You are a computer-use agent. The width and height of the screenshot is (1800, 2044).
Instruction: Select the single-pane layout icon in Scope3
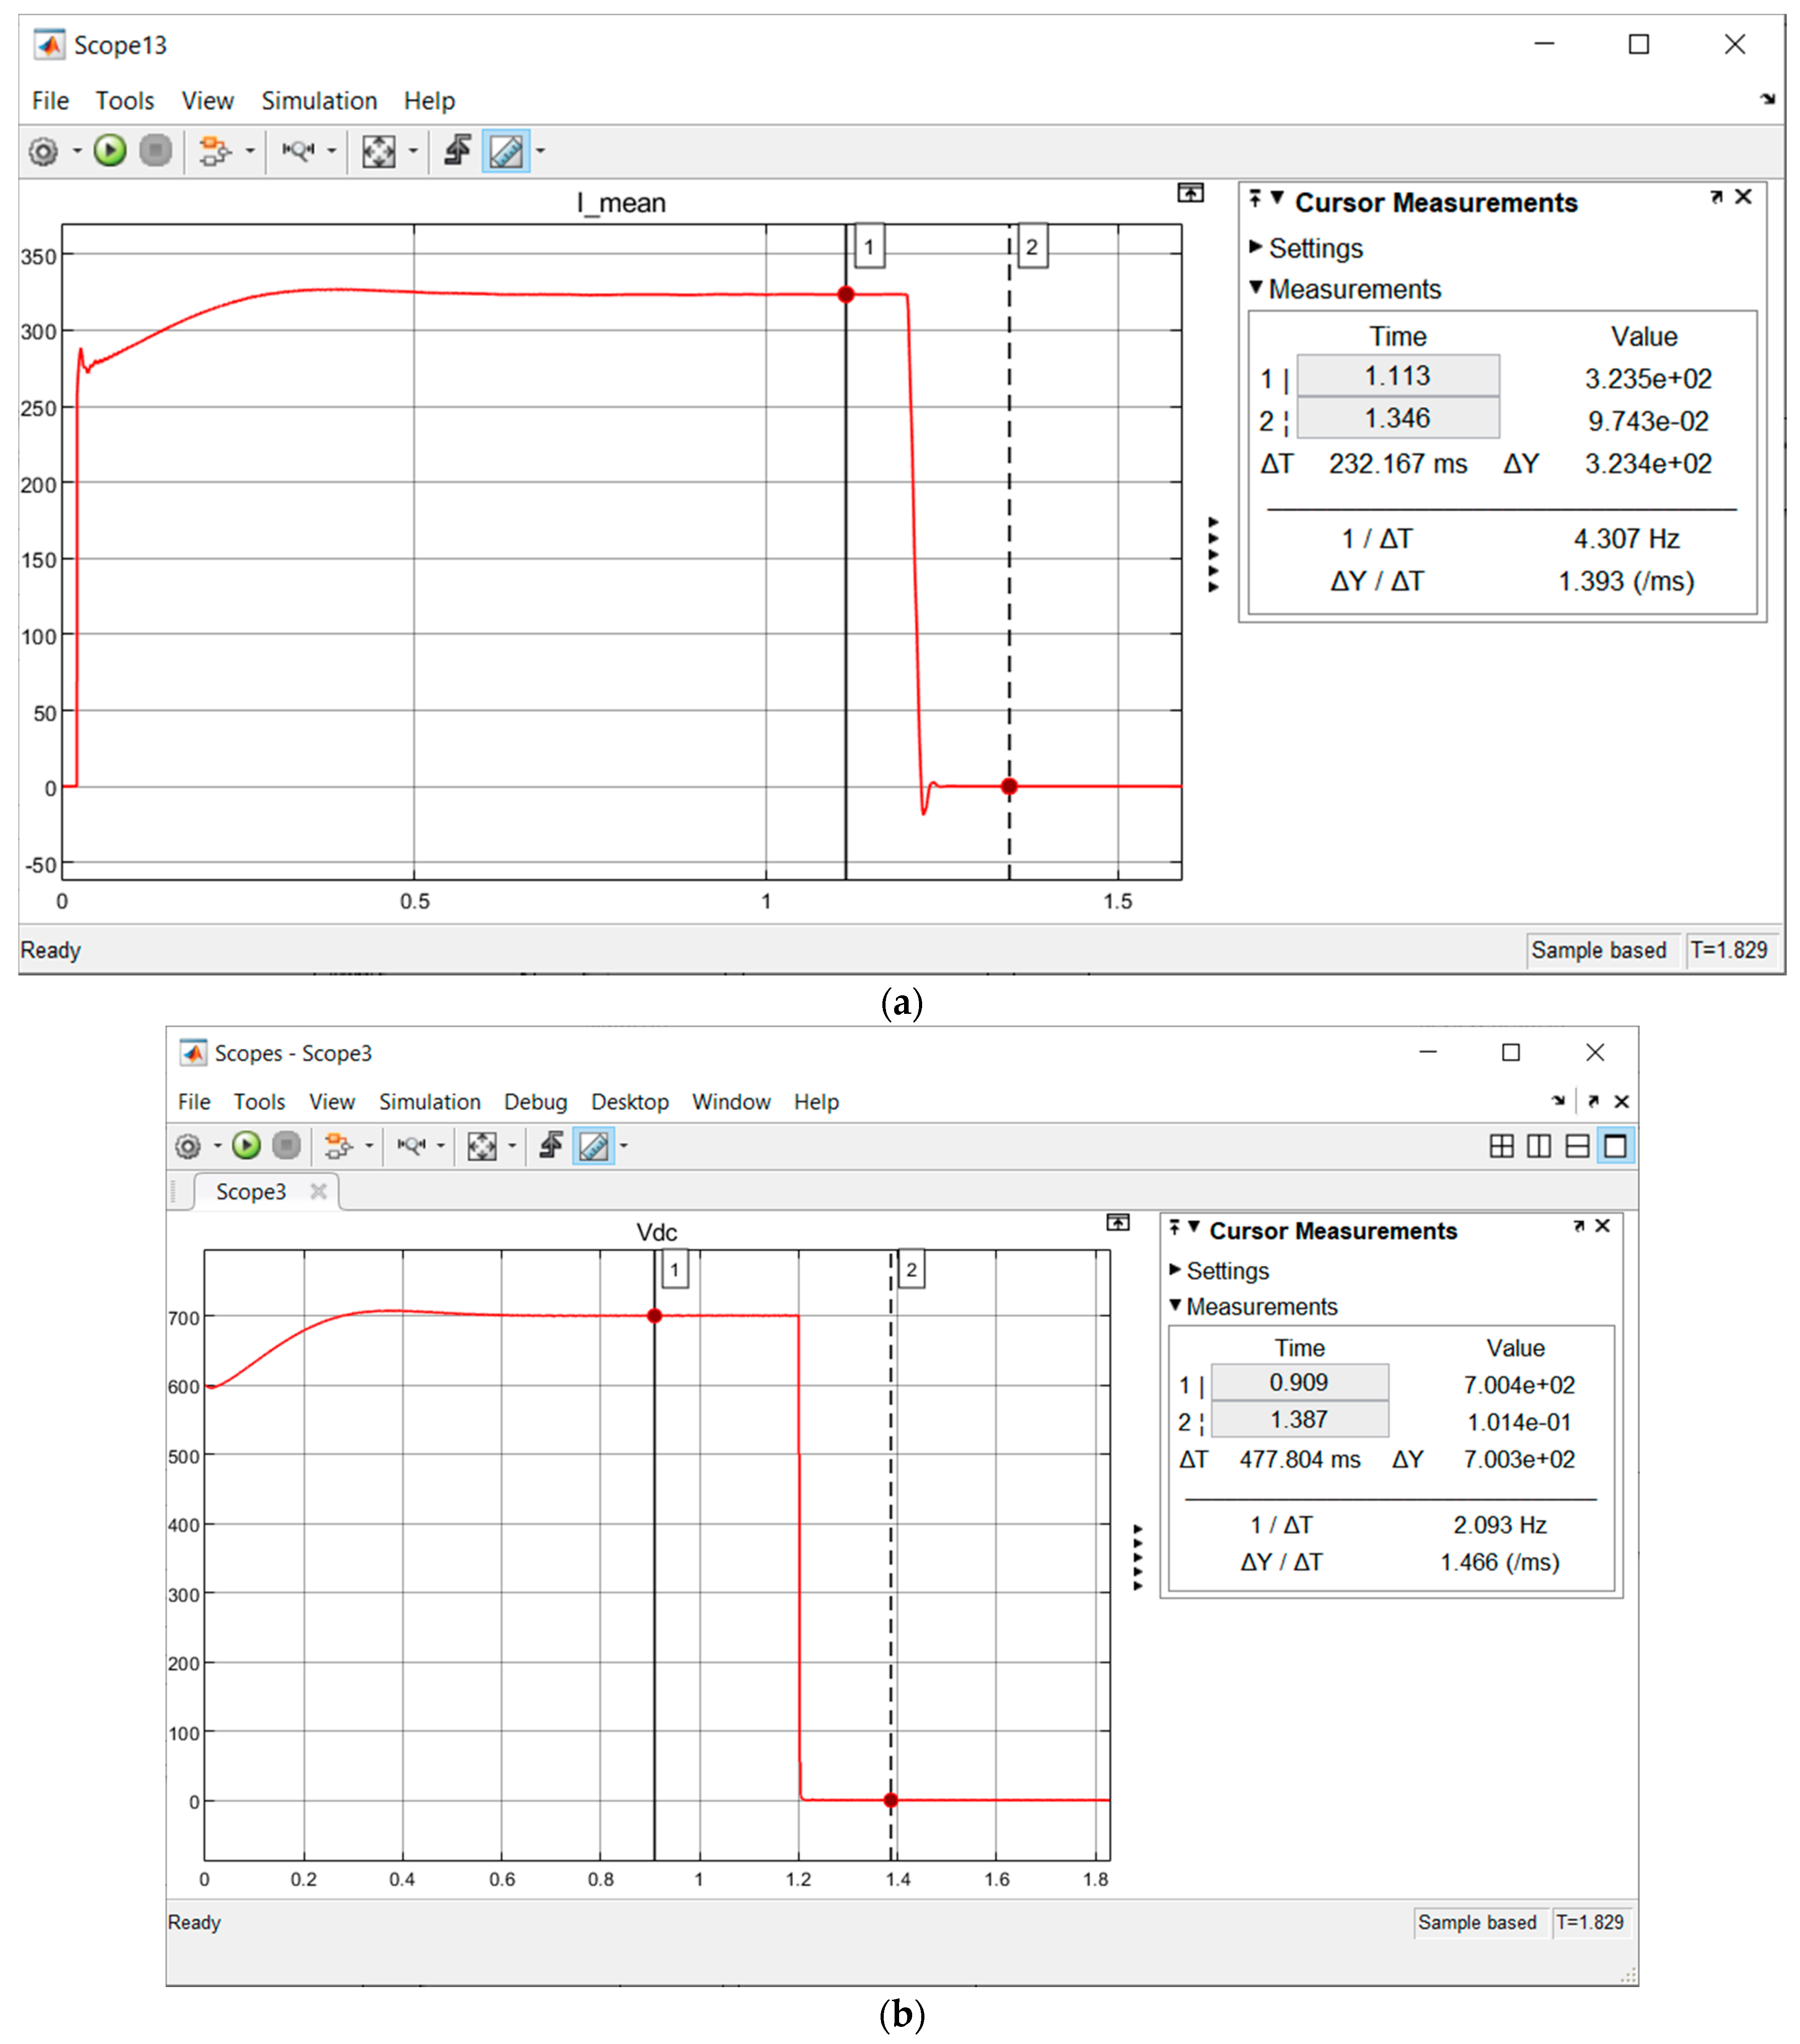pyautogui.click(x=1615, y=1146)
